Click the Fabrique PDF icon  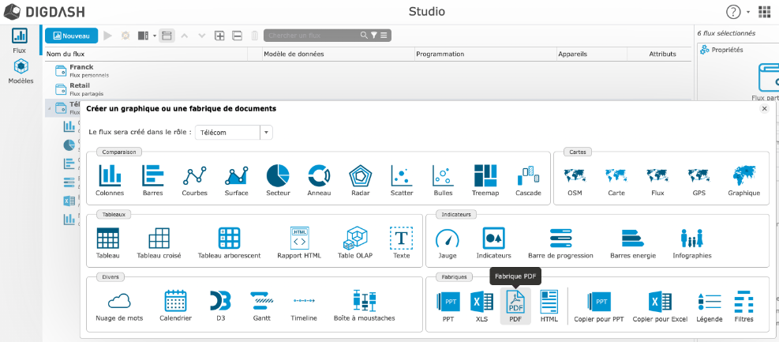[x=515, y=306]
